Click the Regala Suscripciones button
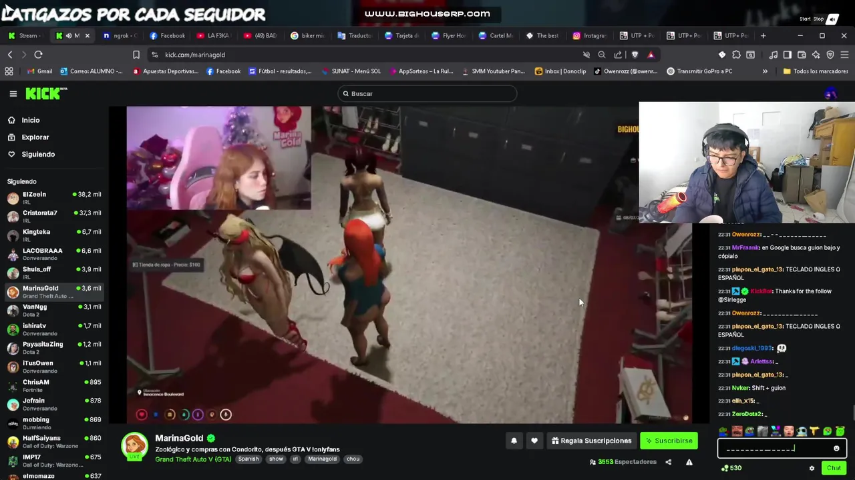 pyautogui.click(x=591, y=441)
